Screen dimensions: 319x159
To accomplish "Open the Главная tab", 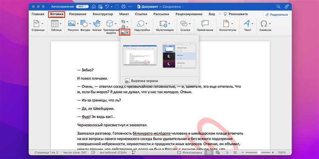I will click(38, 14).
